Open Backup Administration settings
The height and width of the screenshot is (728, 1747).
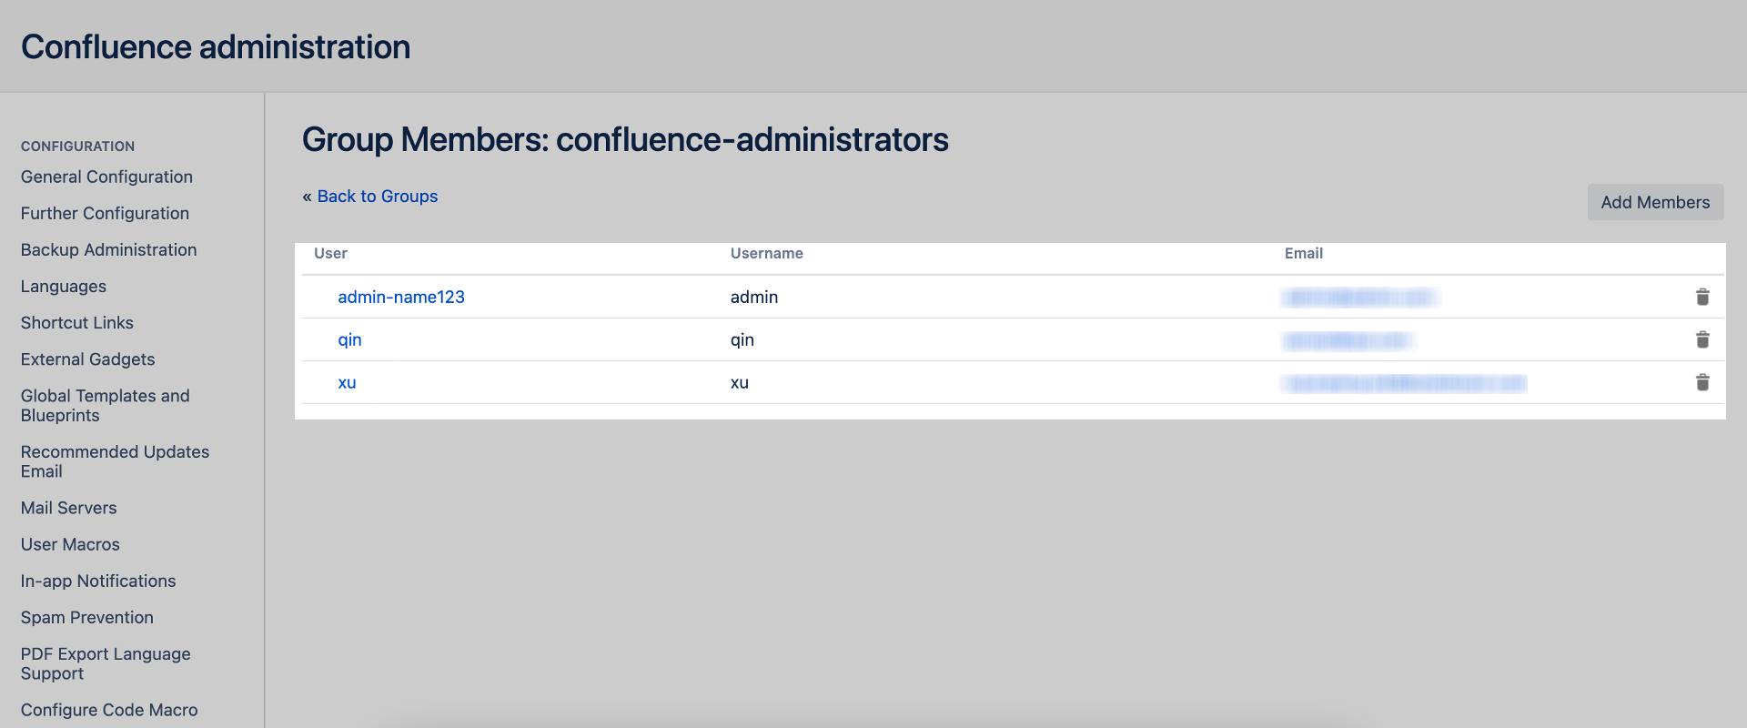pos(108,249)
